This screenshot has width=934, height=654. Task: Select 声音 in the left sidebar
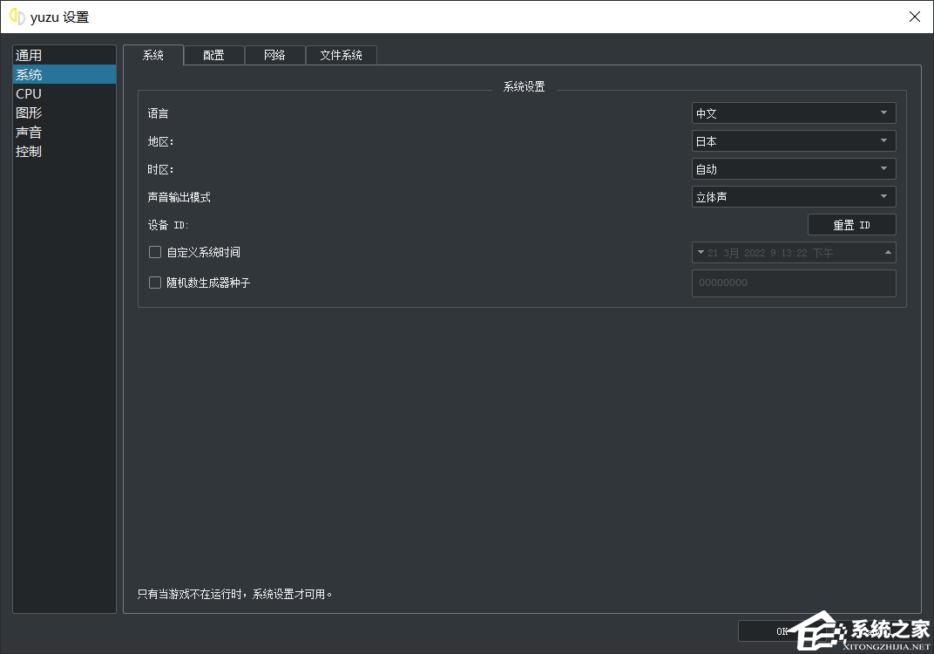click(x=29, y=132)
